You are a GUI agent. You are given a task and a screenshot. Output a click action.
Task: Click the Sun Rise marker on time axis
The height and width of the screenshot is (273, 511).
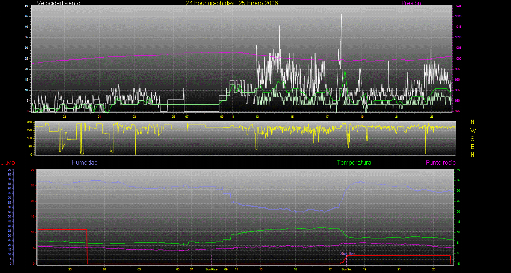pyautogui.click(x=211, y=269)
